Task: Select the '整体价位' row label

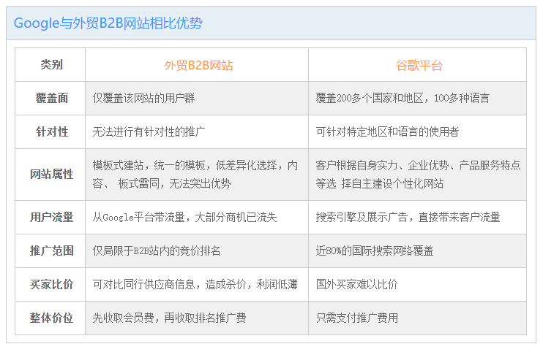Action: click(x=52, y=318)
